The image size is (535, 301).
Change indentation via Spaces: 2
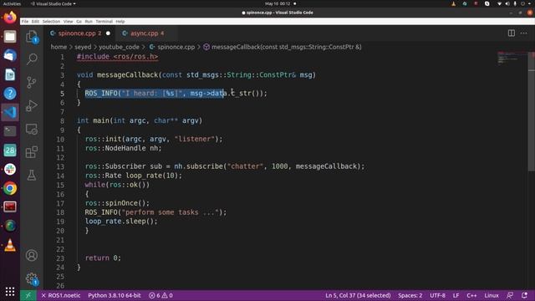pyautogui.click(x=410, y=295)
